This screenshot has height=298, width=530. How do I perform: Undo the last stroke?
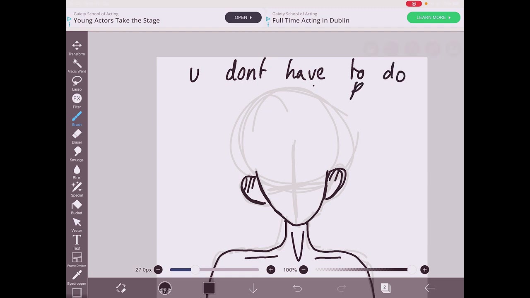click(x=297, y=288)
